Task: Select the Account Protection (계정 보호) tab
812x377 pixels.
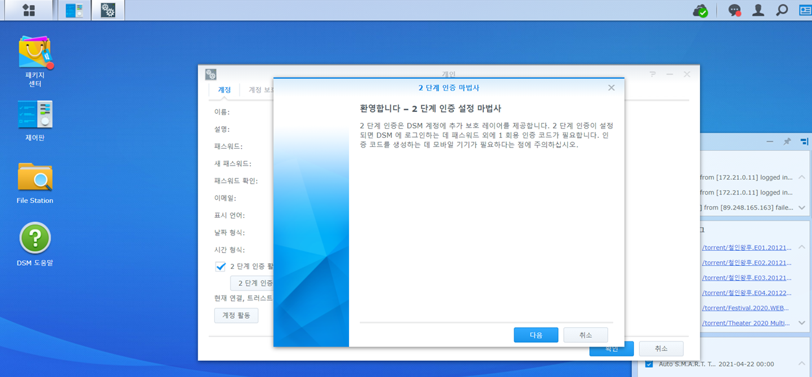Action: click(260, 90)
